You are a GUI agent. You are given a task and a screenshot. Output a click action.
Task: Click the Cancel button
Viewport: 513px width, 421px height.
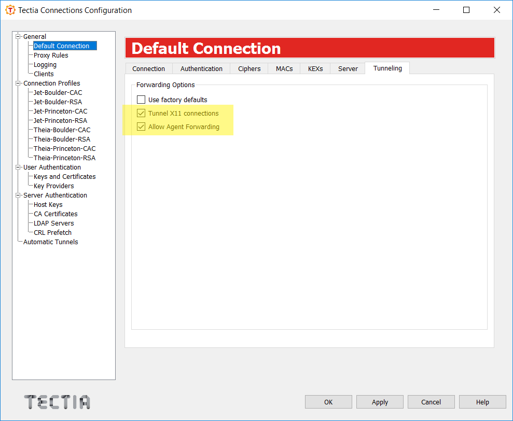point(431,402)
